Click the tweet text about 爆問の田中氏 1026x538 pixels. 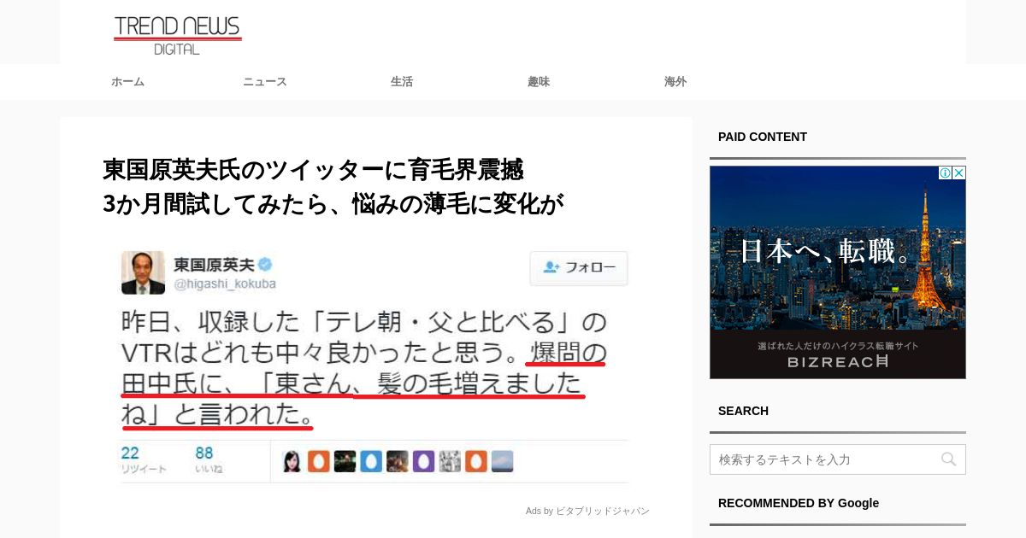click(x=364, y=369)
